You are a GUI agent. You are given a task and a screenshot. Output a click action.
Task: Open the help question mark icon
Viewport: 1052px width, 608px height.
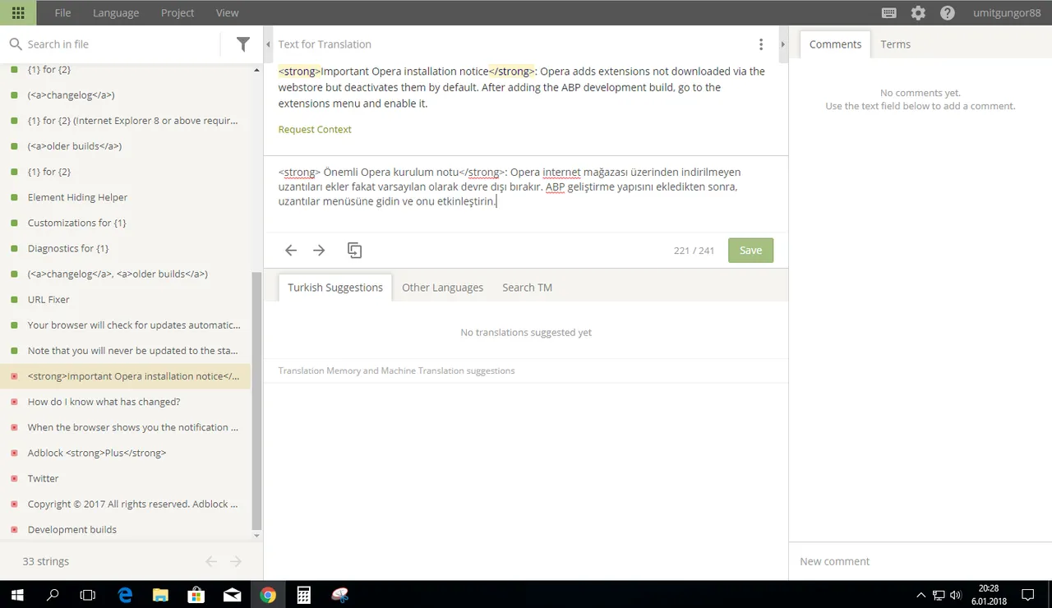(x=948, y=13)
